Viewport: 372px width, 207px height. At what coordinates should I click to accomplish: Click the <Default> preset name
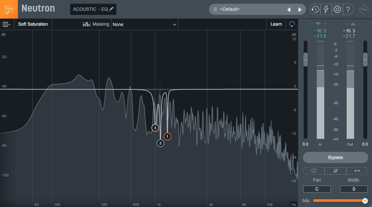[230, 9]
